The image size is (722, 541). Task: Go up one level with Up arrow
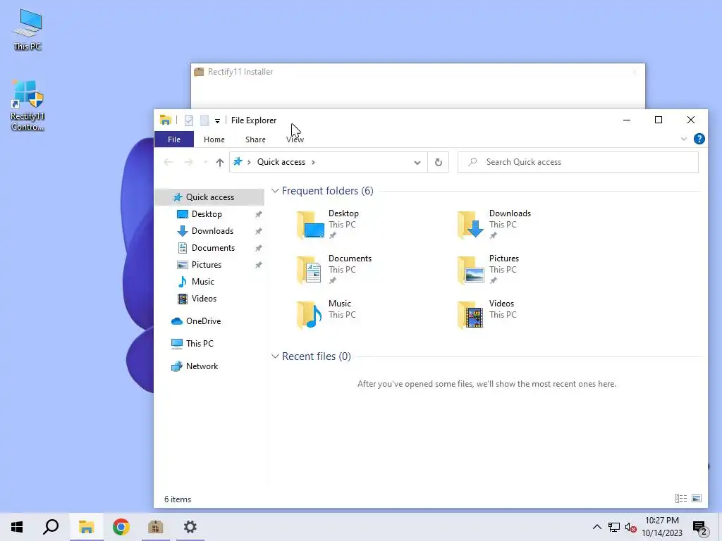click(220, 162)
